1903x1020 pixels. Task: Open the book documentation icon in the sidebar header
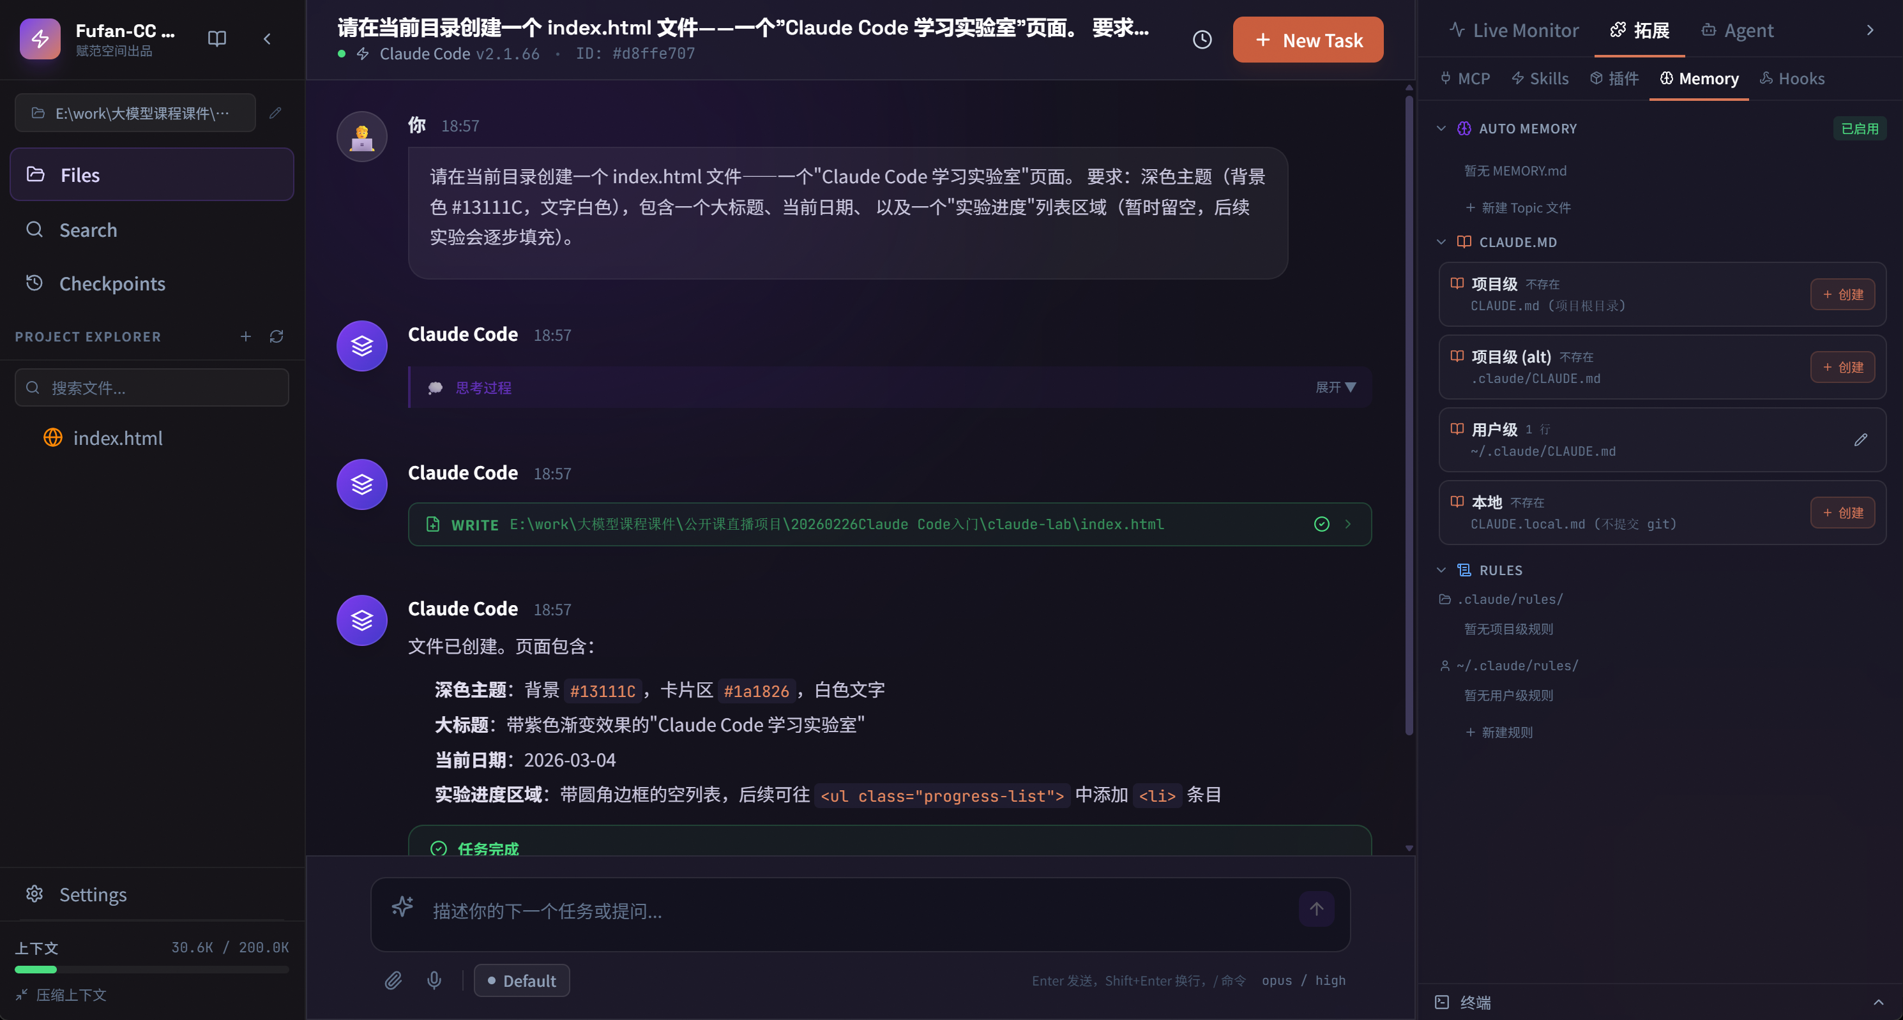click(216, 38)
